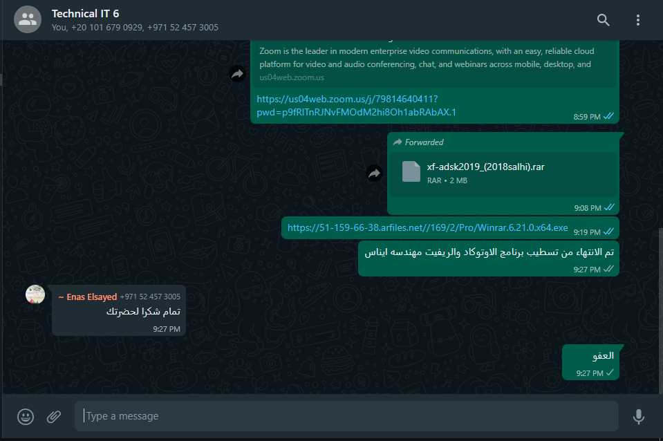Click the Technical IT 6 group avatar
This screenshot has height=441, width=663.
tap(28, 19)
